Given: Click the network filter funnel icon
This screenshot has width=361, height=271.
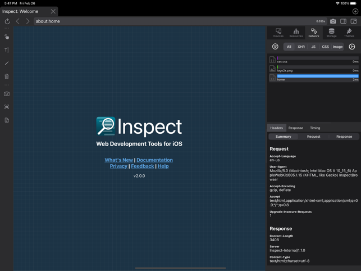Looking at the screenshot, I should 275,47.
